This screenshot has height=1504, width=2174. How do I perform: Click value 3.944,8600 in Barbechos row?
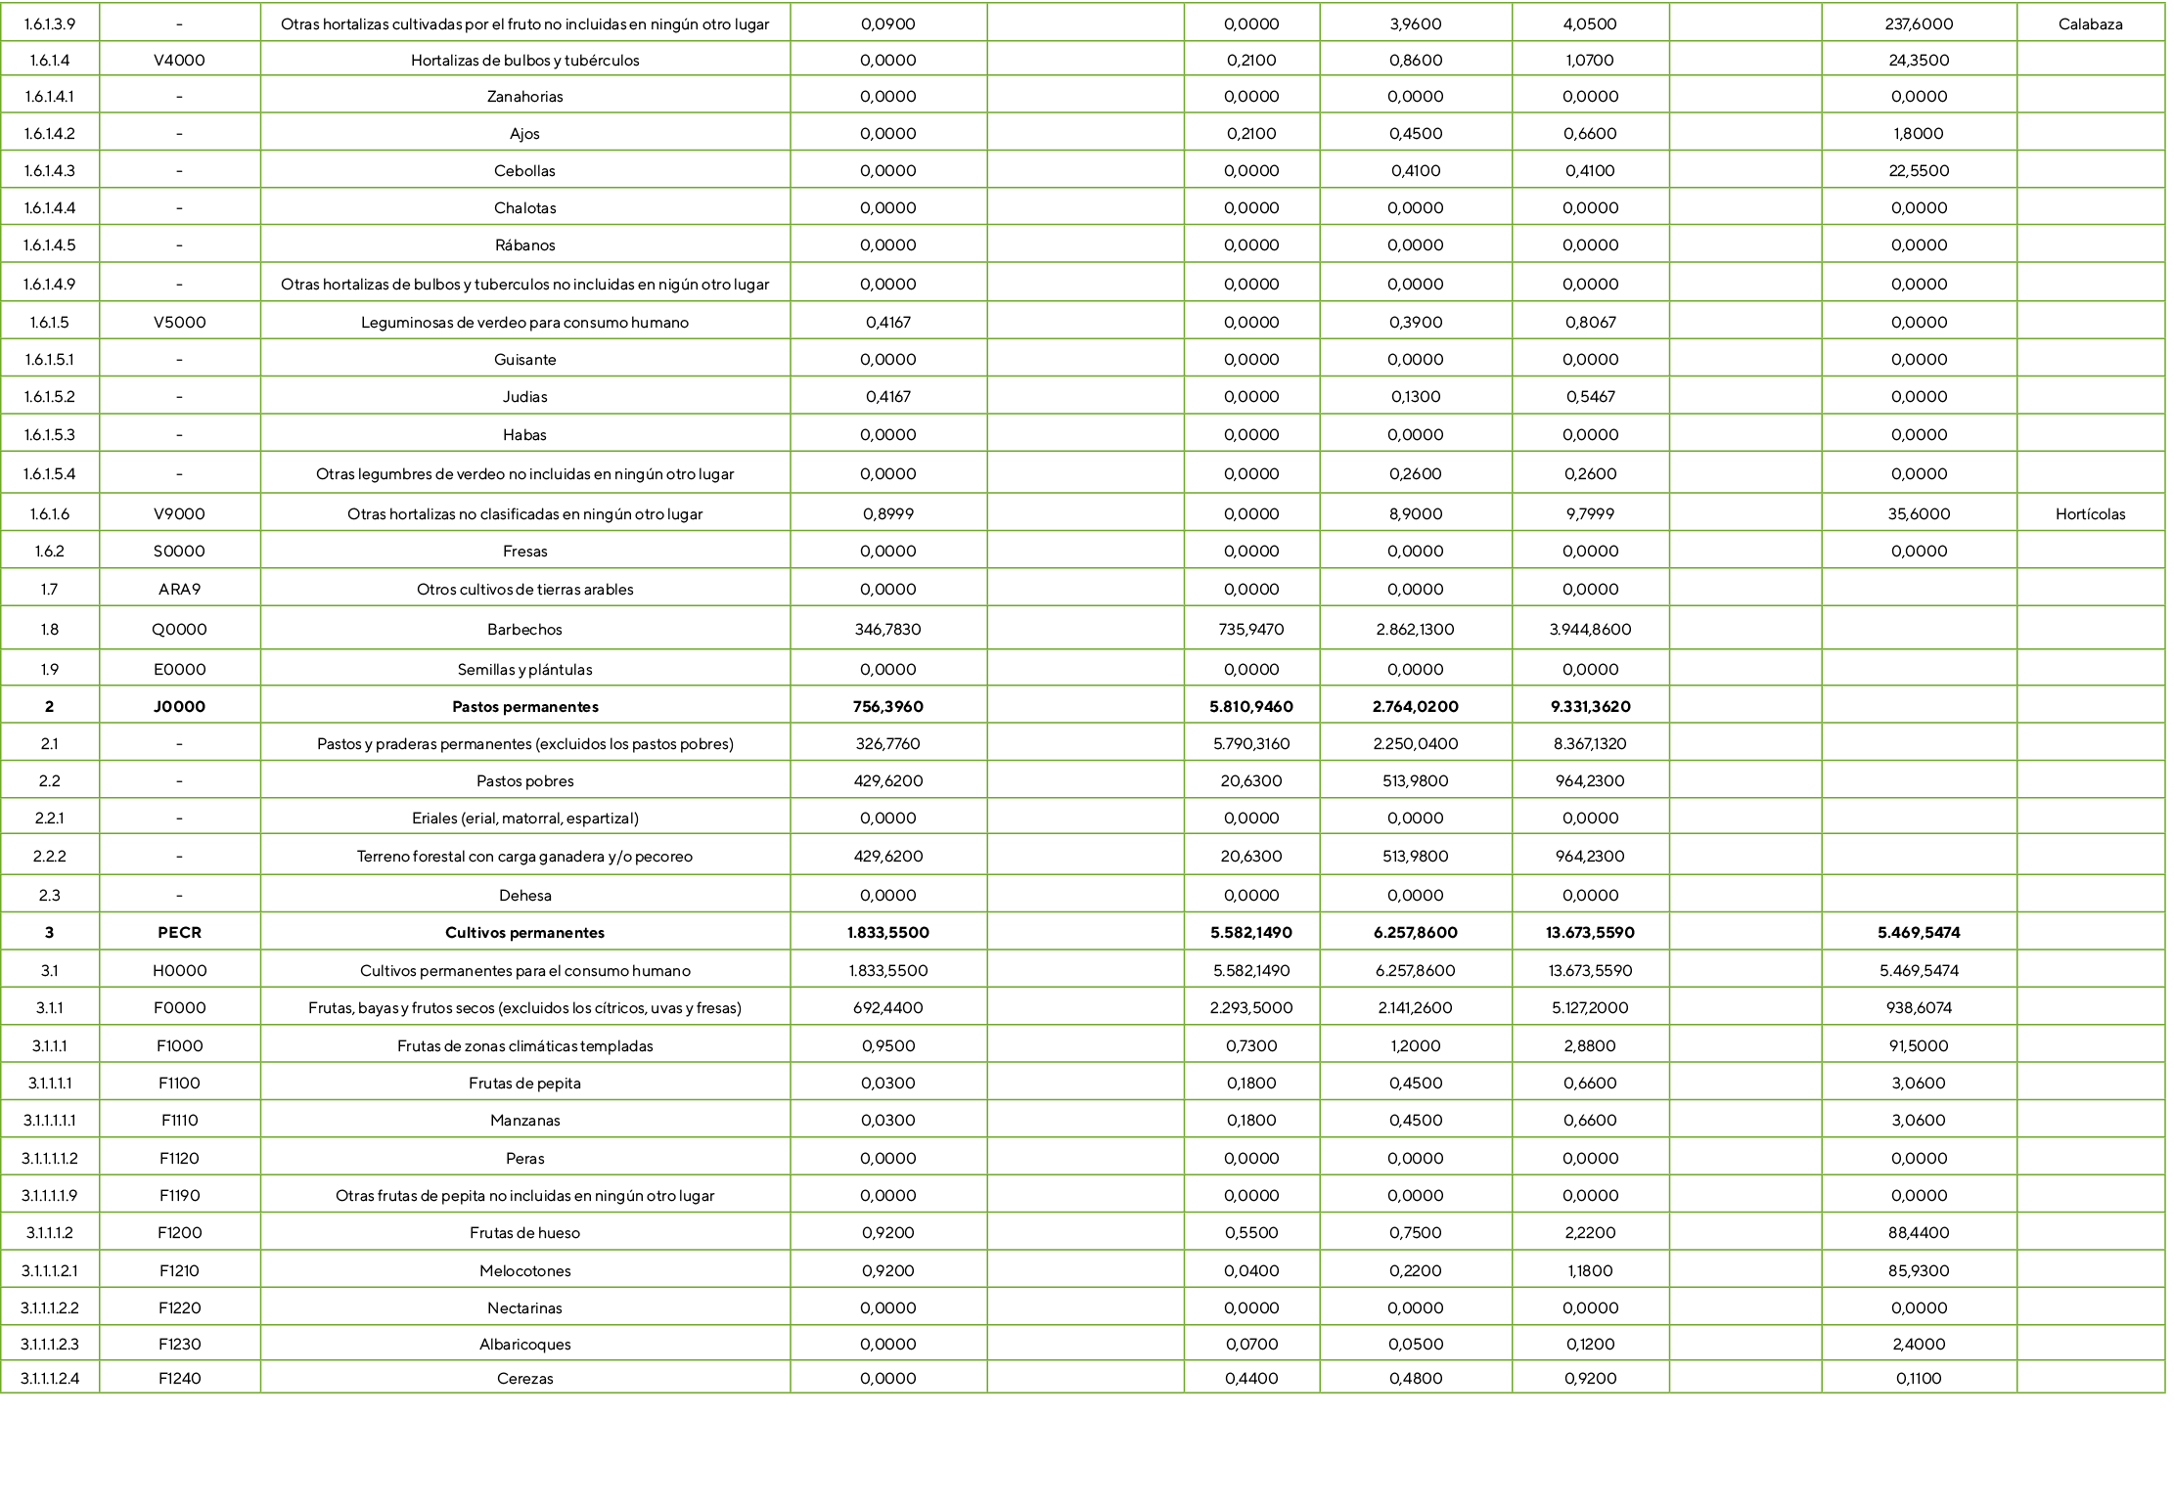click(1589, 630)
